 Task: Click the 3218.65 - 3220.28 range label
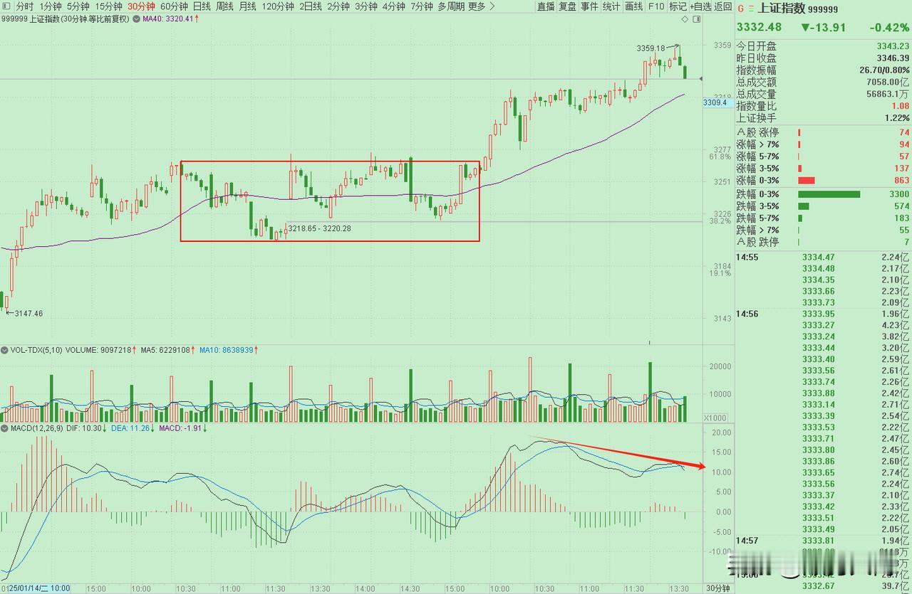[319, 228]
